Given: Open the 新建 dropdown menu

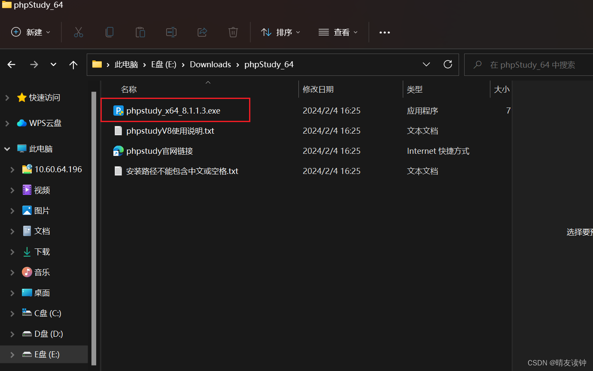Looking at the screenshot, I should point(31,32).
